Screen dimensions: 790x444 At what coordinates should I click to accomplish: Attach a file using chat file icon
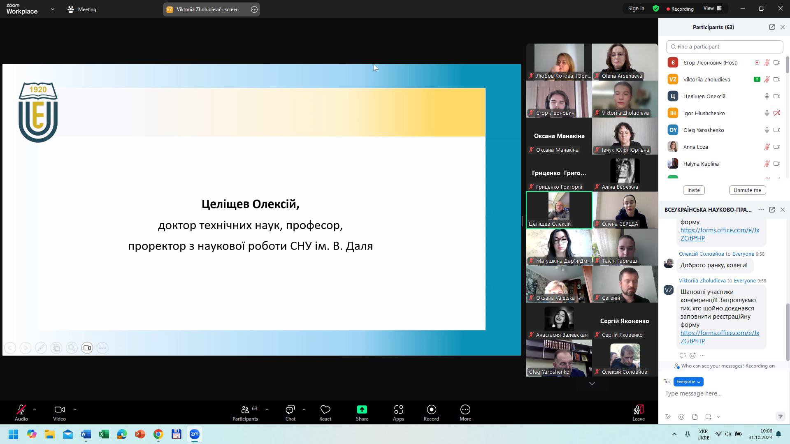click(695, 417)
